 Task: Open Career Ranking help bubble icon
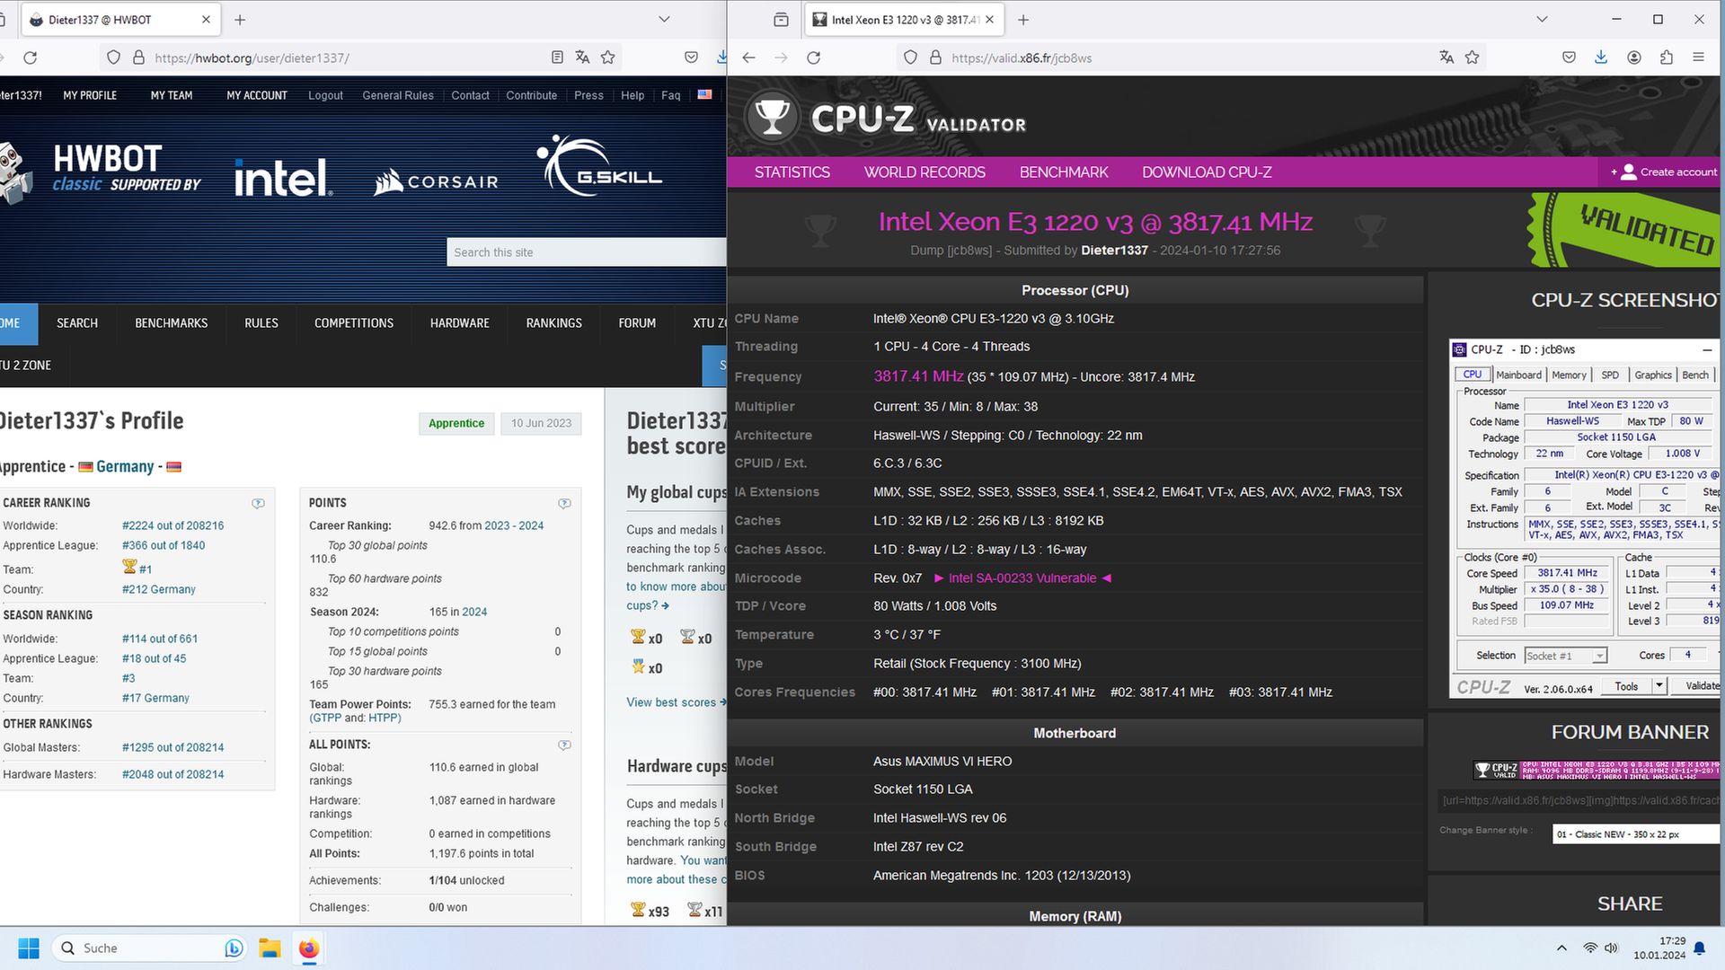click(x=258, y=503)
